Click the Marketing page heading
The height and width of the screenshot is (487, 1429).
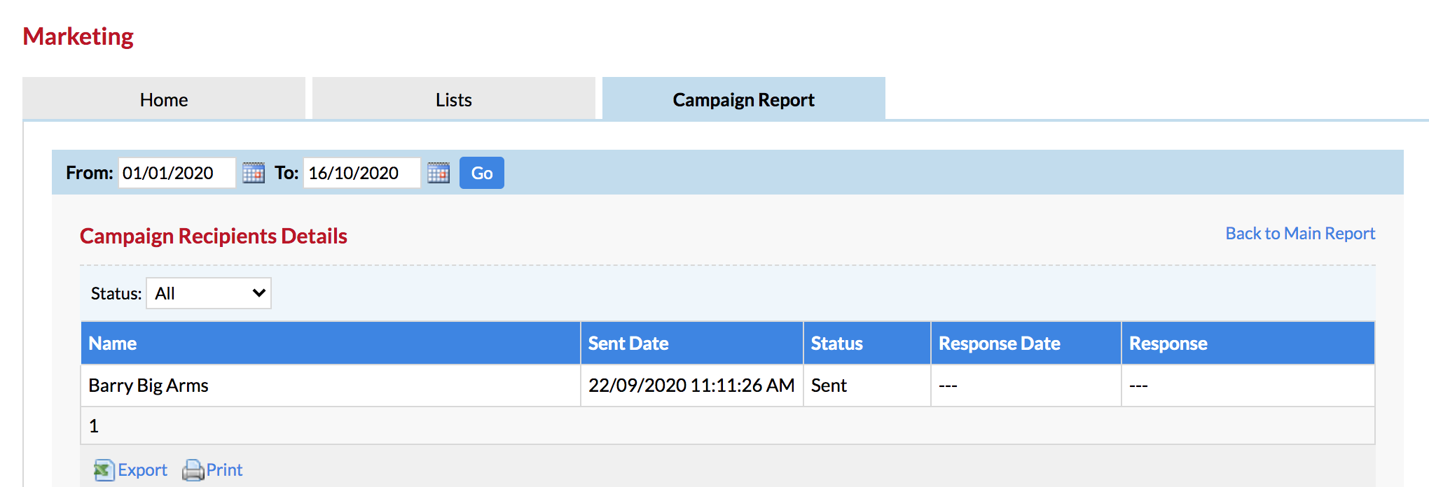pos(78,36)
